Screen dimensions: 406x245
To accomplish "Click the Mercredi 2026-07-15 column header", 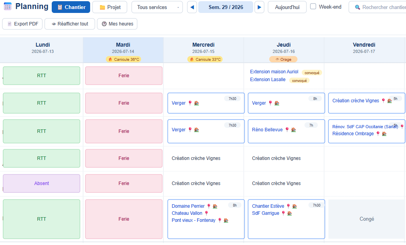I will pyautogui.click(x=203, y=50).
